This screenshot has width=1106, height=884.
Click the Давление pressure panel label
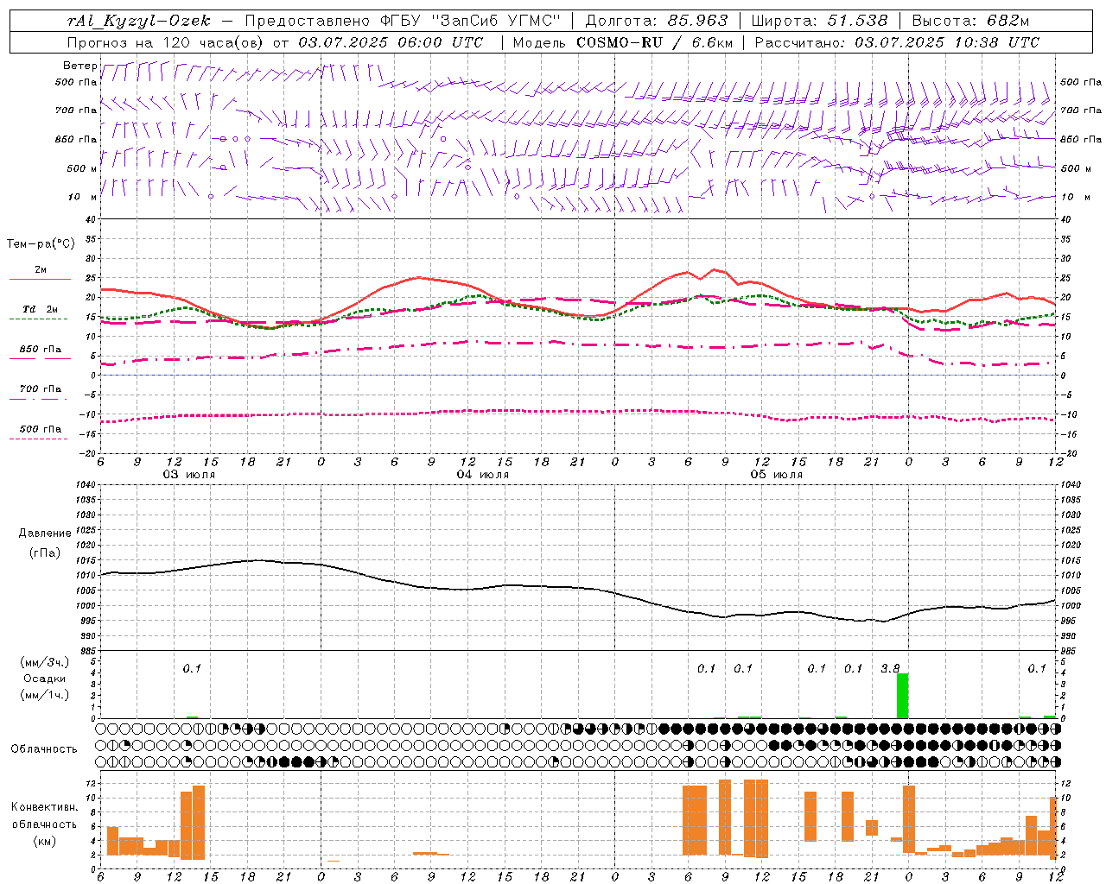[x=45, y=534]
